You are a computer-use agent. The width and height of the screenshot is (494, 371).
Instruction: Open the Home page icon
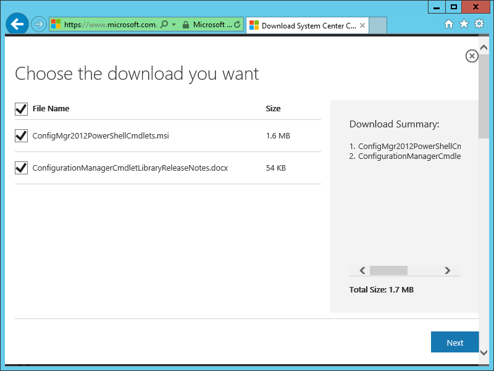(449, 24)
